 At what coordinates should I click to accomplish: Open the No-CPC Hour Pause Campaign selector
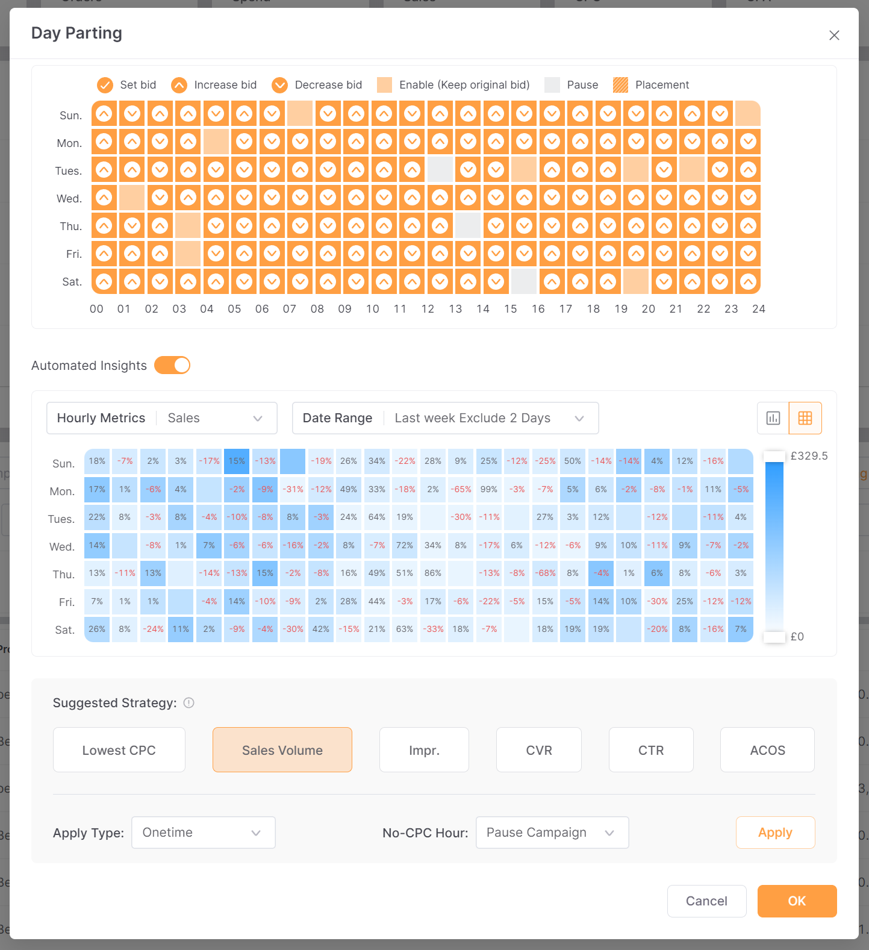click(552, 833)
